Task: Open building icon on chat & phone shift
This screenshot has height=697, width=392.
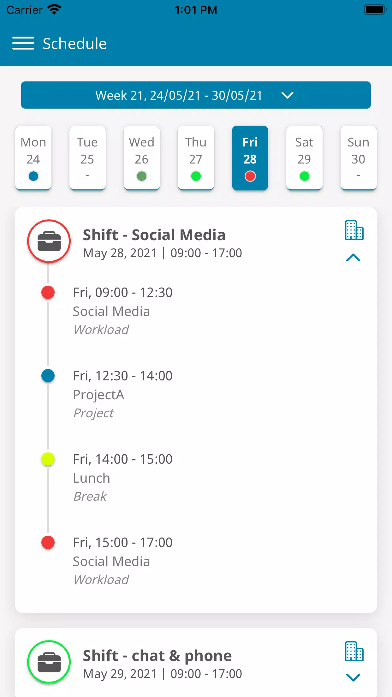Action: click(354, 651)
